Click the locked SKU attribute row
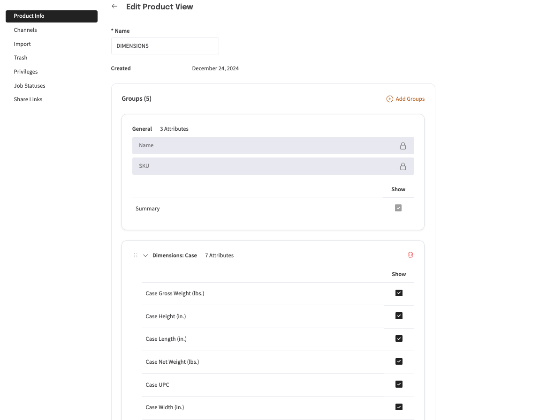Image resolution: width=547 pixels, height=420 pixels. [273, 166]
